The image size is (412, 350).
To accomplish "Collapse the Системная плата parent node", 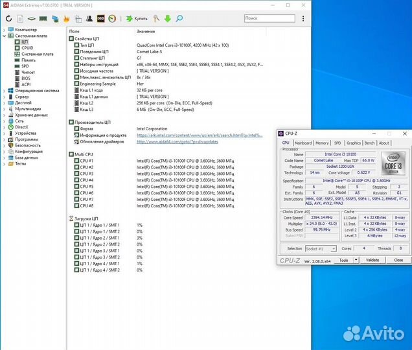I will (4, 36).
